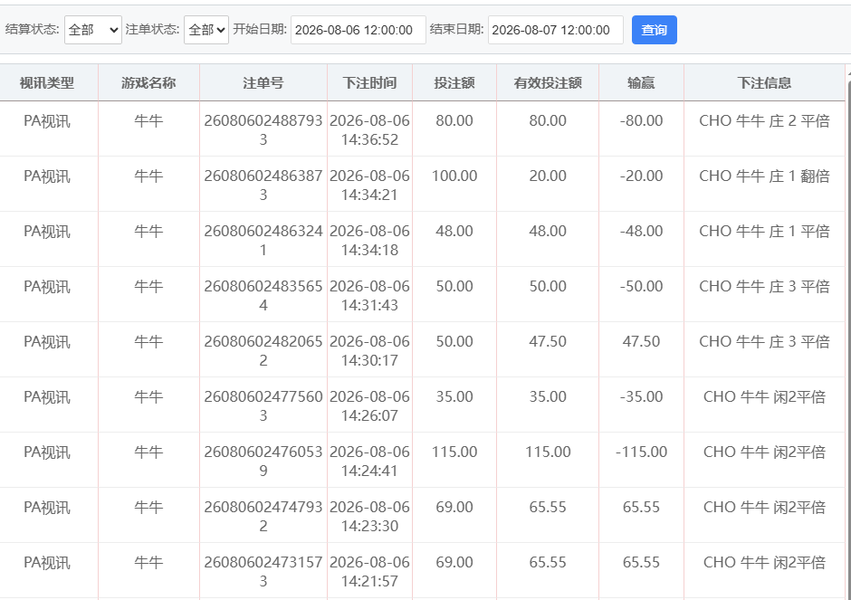Click the -115.00 win/loss value
The width and height of the screenshot is (851, 600).
point(641,452)
